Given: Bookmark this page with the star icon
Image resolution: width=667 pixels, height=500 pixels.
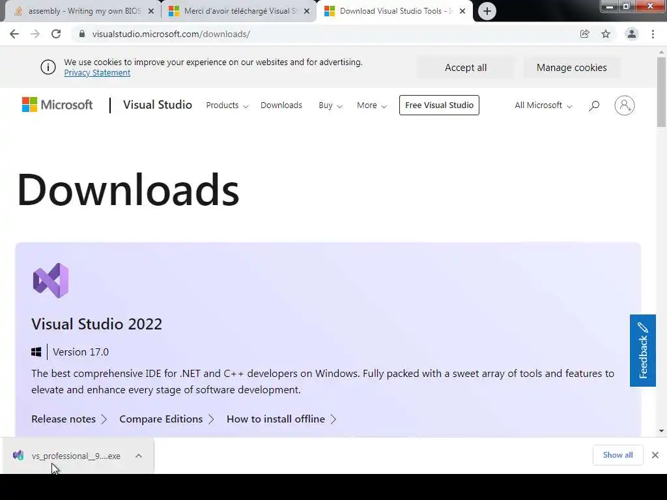Looking at the screenshot, I should 606,34.
